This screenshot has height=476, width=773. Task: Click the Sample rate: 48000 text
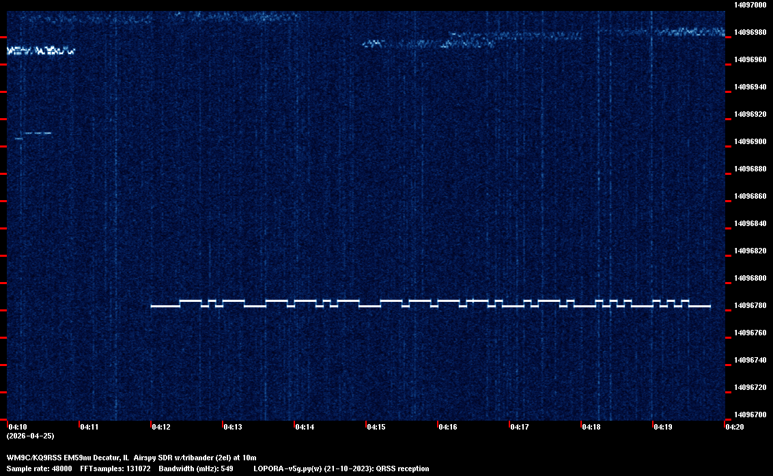(x=40, y=468)
